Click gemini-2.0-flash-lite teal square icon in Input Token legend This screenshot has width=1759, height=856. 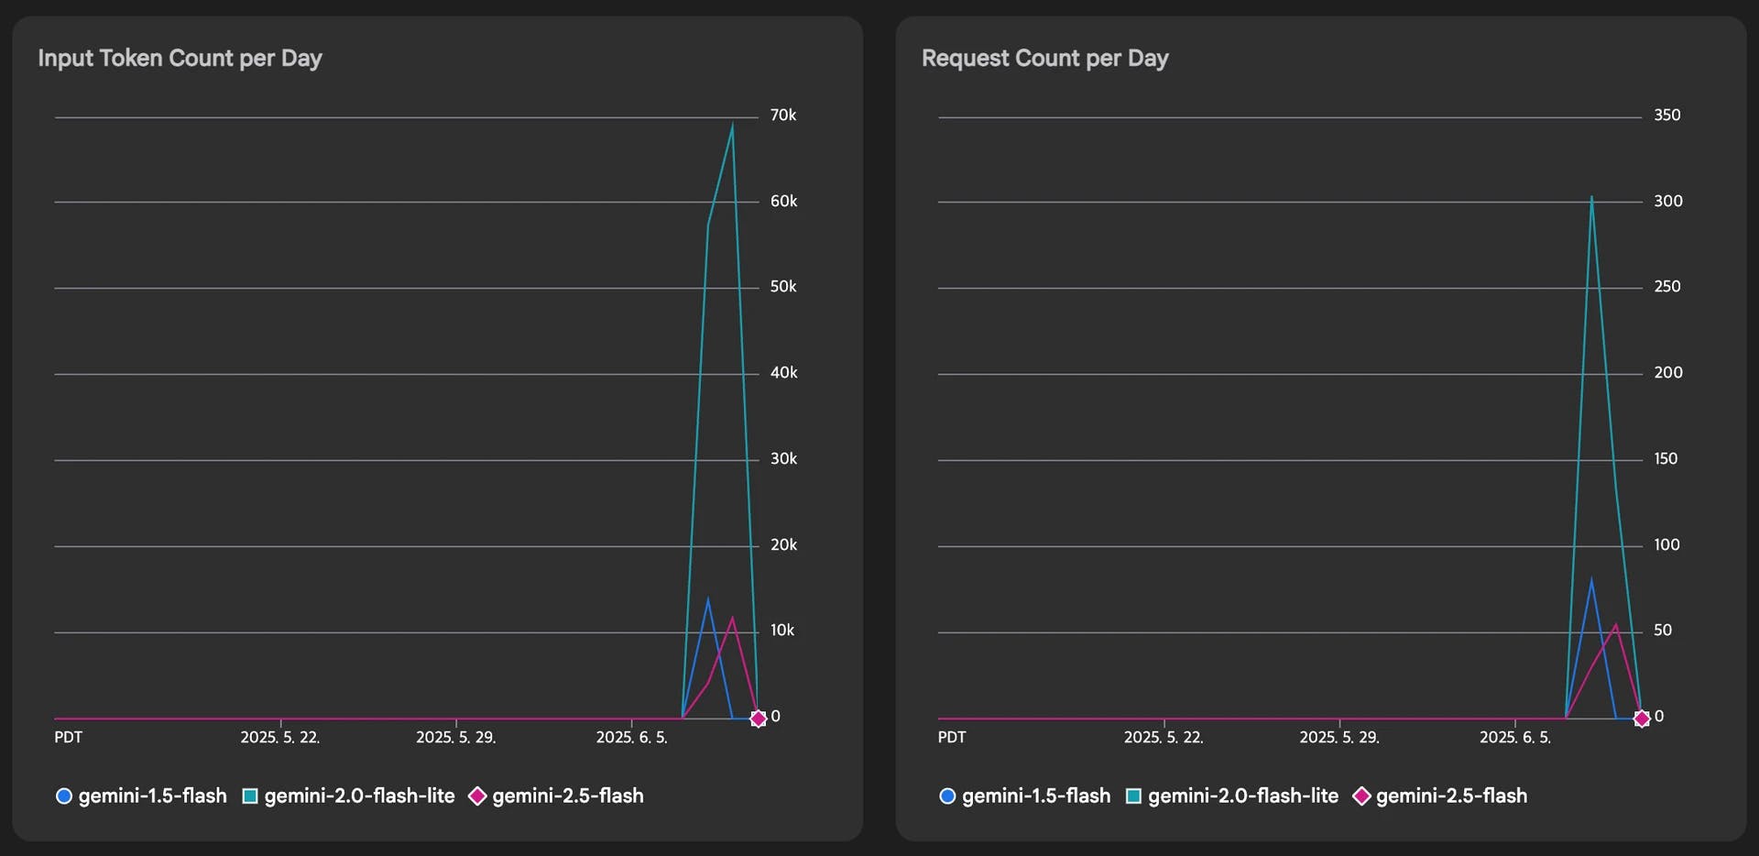click(x=249, y=796)
